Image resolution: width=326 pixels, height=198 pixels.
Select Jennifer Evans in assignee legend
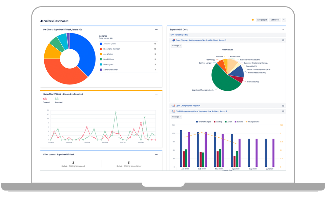point(110,44)
